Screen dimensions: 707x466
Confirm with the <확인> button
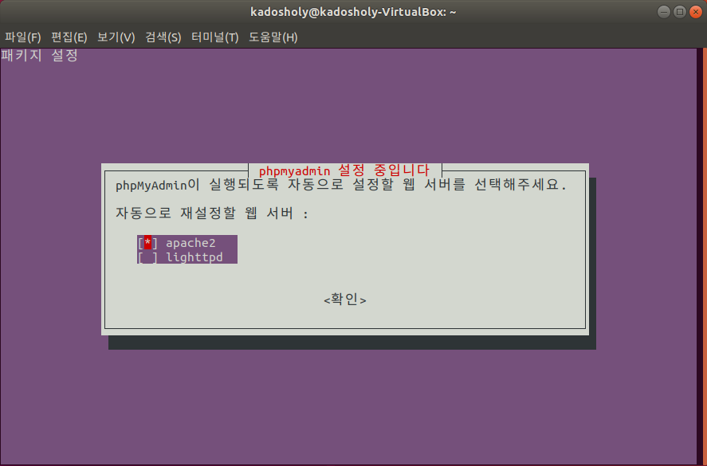click(x=345, y=300)
